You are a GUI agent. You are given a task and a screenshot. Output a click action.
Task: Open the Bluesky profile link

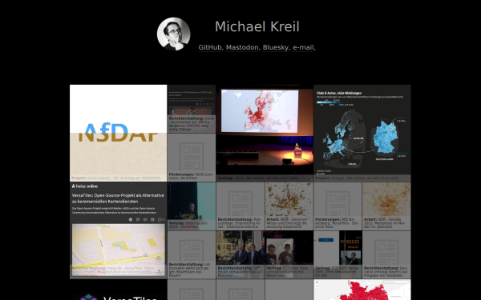point(276,47)
